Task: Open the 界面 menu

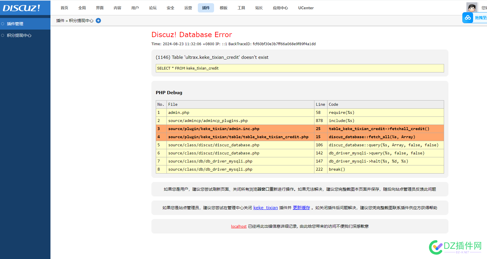Action: tap(100, 8)
